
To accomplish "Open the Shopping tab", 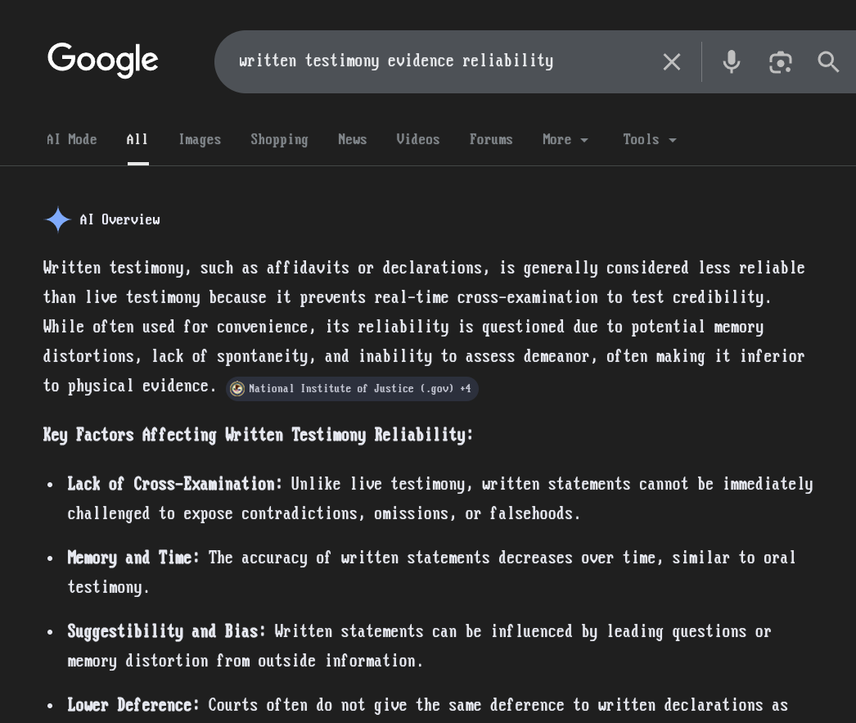I will coord(279,140).
